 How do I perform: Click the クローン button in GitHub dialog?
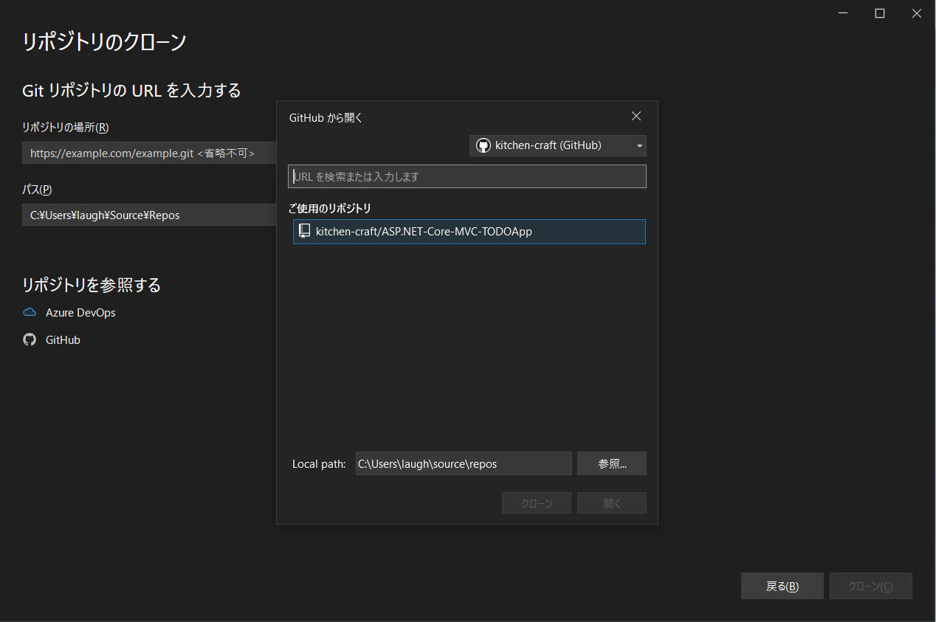point(537,503)
